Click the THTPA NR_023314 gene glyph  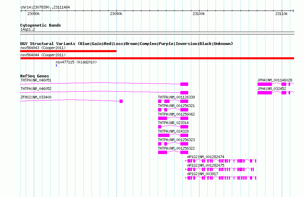[173, 127]
